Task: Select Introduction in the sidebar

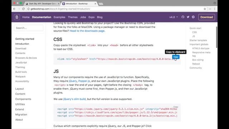Action: pos(22,44)
